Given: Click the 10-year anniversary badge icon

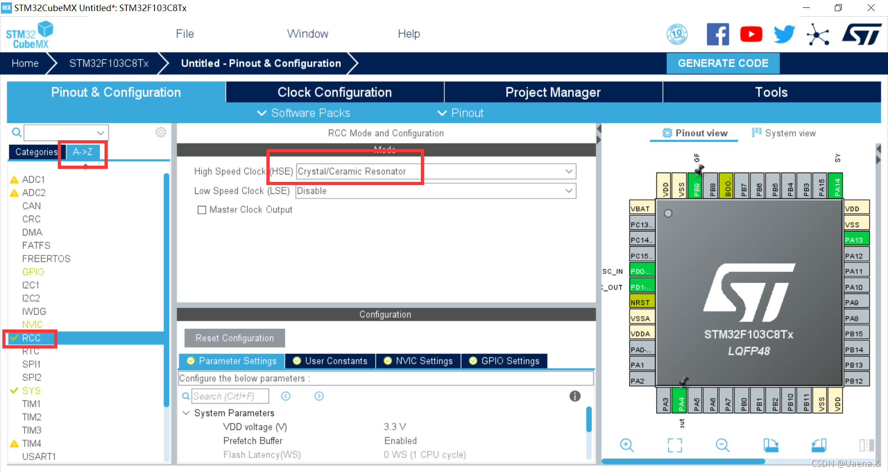Looking at the screenshot, I should (677, 34).
